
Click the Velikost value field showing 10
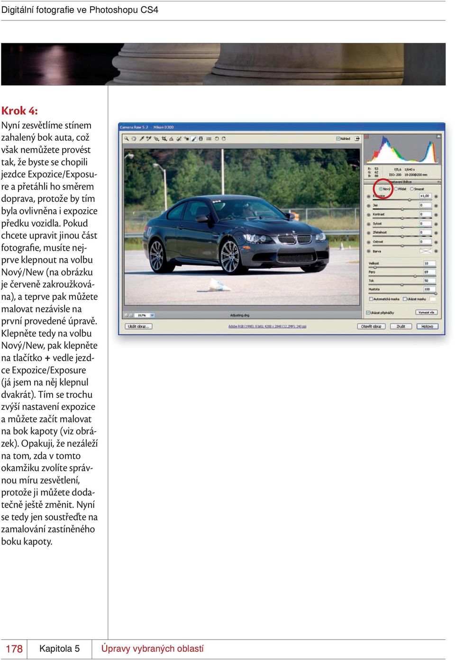click(x=429, y=263)
